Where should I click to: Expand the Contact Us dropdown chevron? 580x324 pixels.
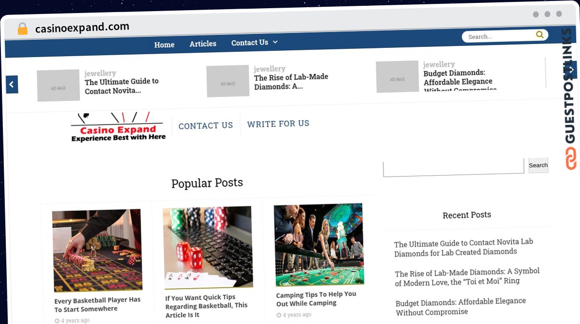click(x=275, y=42)
